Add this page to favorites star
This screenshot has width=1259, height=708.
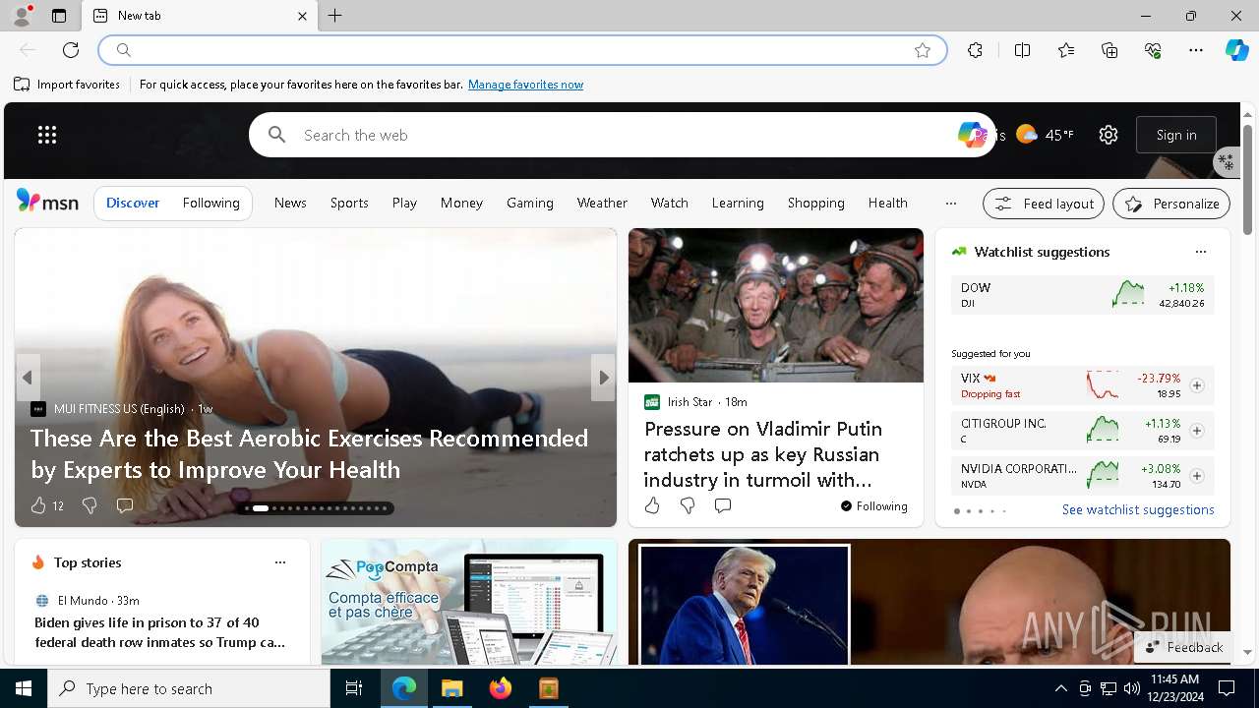(923, 50)
